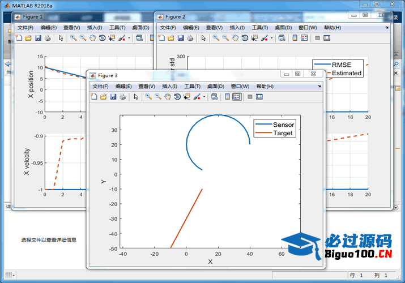
Task: Toggle Insert Colorbar in Figure 3
Action: point(227,97)
